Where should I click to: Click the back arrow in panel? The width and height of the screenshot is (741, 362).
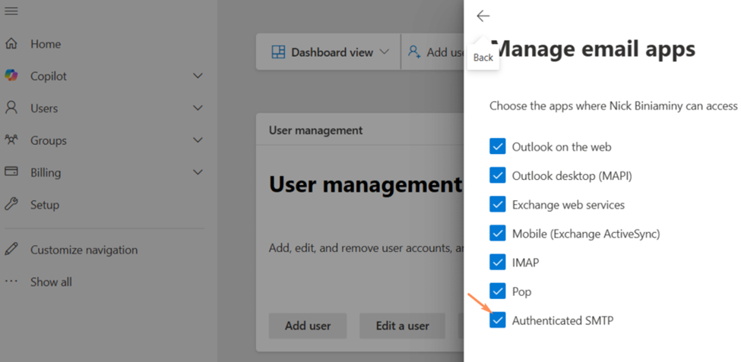(483, 16)
